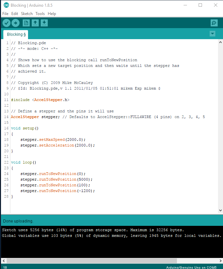The image size is (223, 269).
Task: Click the 'Global variables use 103 bytes' console line
Action: click(x=111, y=236)
